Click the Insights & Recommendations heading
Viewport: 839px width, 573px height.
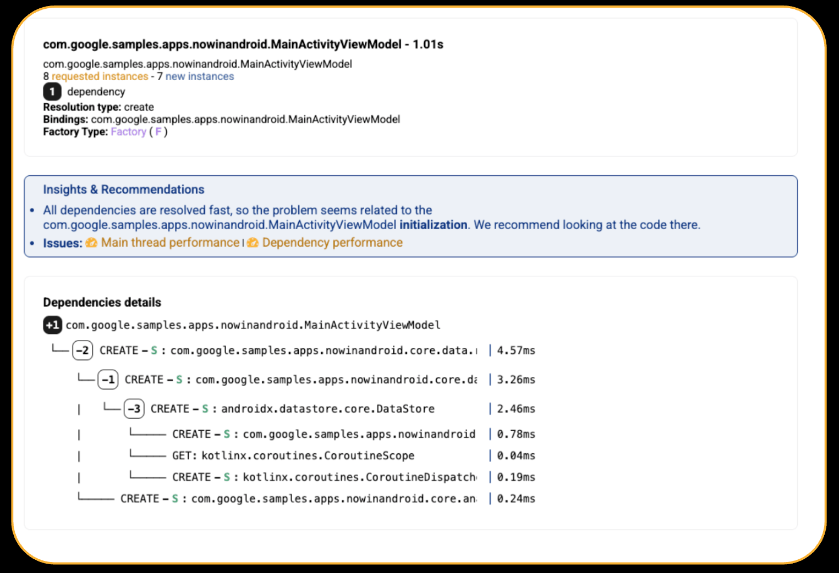point(124,189)
